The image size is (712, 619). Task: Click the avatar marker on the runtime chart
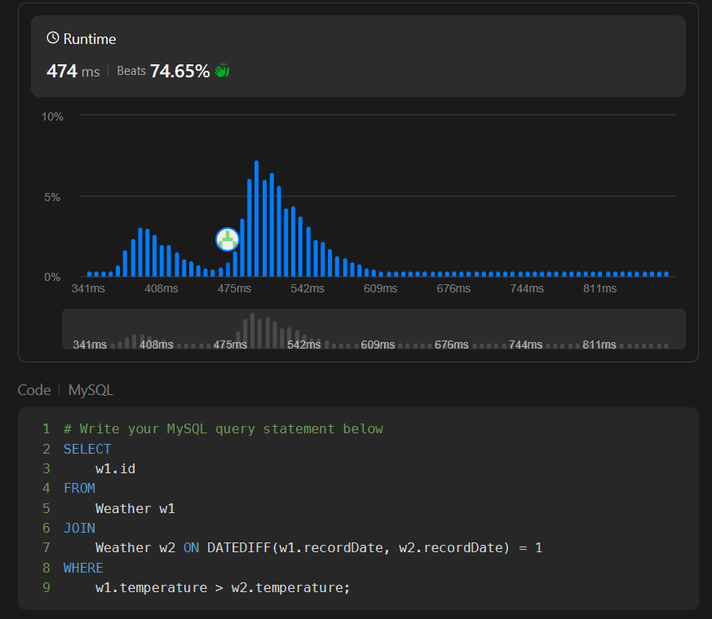228,239
